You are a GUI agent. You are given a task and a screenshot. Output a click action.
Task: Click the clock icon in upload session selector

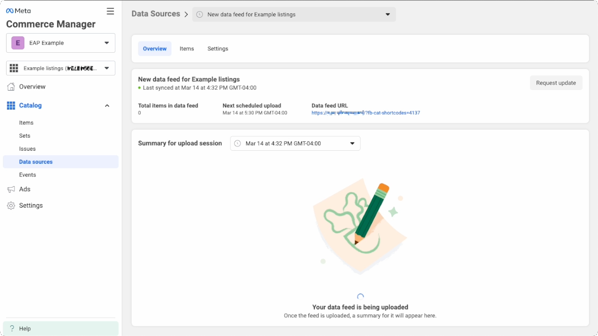coord(238,143)
